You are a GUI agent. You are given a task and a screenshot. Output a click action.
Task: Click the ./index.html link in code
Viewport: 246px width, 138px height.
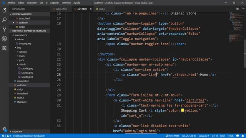click(184, 75)
